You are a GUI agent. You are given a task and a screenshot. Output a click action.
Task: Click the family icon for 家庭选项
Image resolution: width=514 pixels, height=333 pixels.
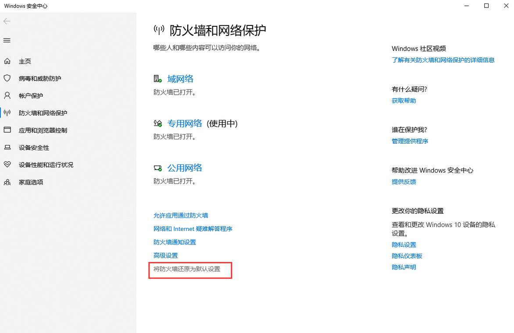(7, 182)
